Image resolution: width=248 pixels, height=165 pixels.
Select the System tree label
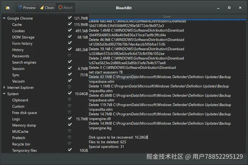pos(13,94)
